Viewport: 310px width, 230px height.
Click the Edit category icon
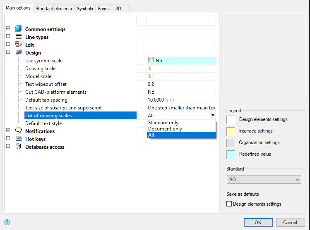pos(18,44)
